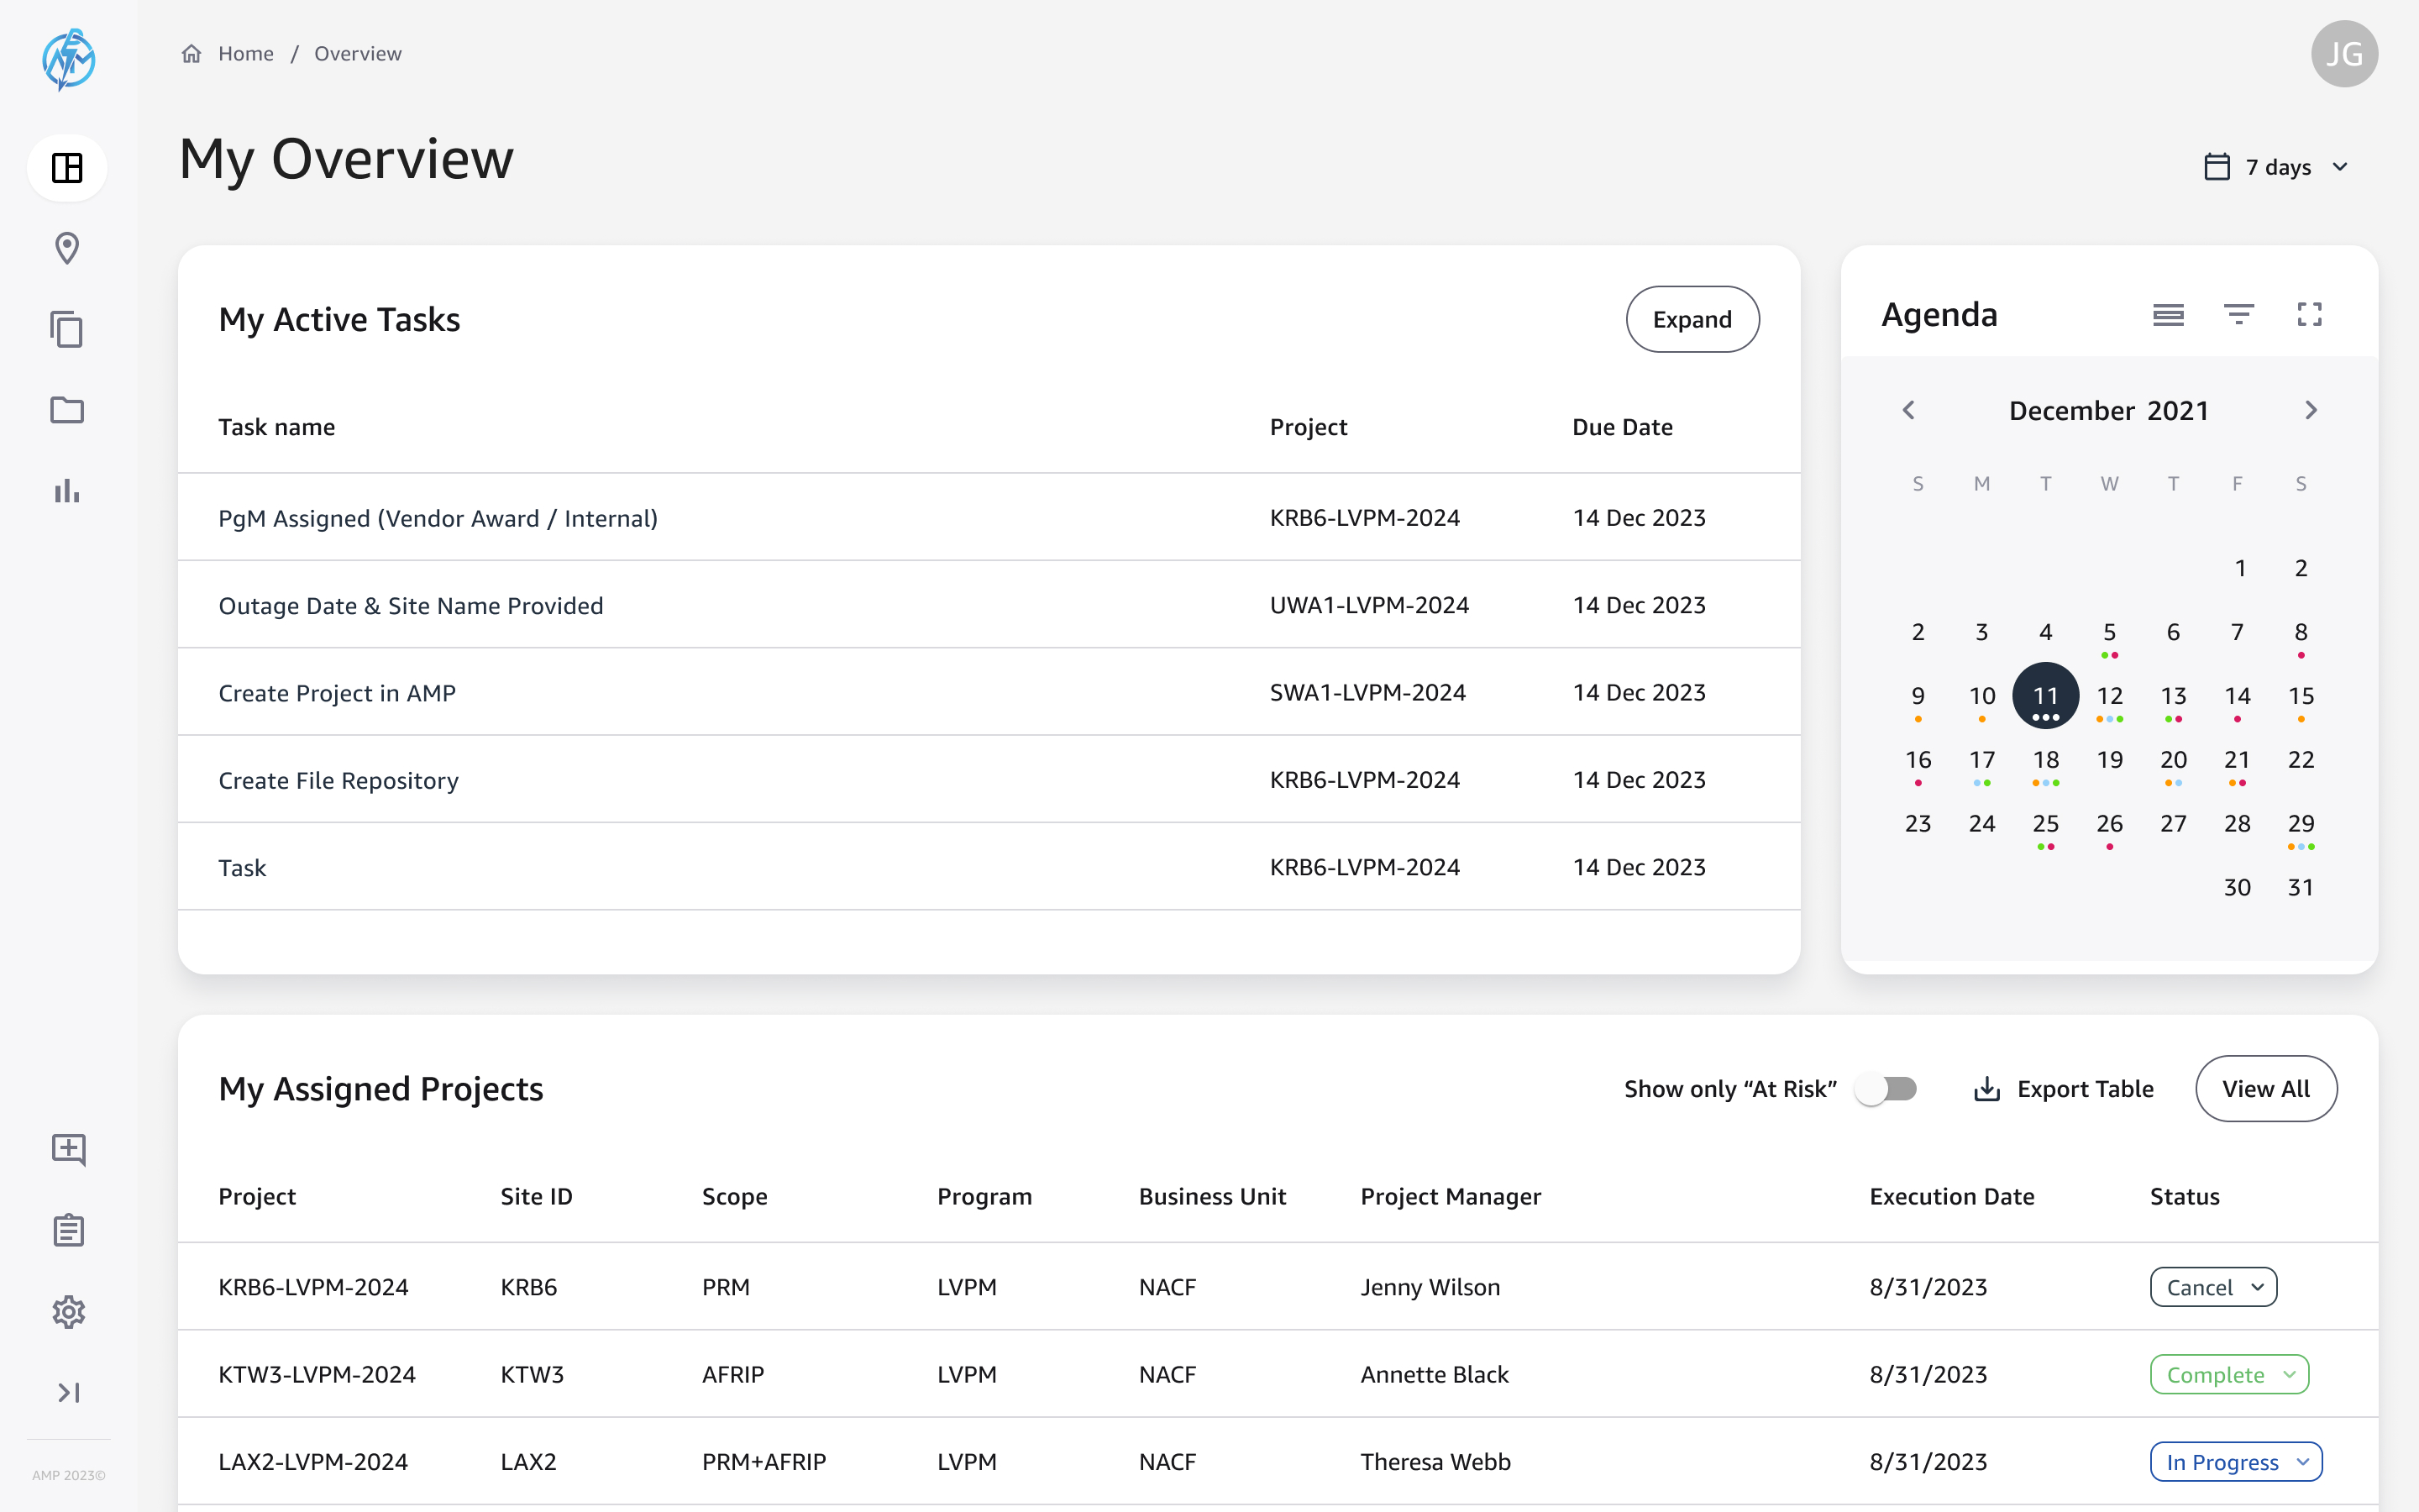The image size is (2419, 1512).
Task: Open the In Progress status dropdown
Action: 2235,1462
